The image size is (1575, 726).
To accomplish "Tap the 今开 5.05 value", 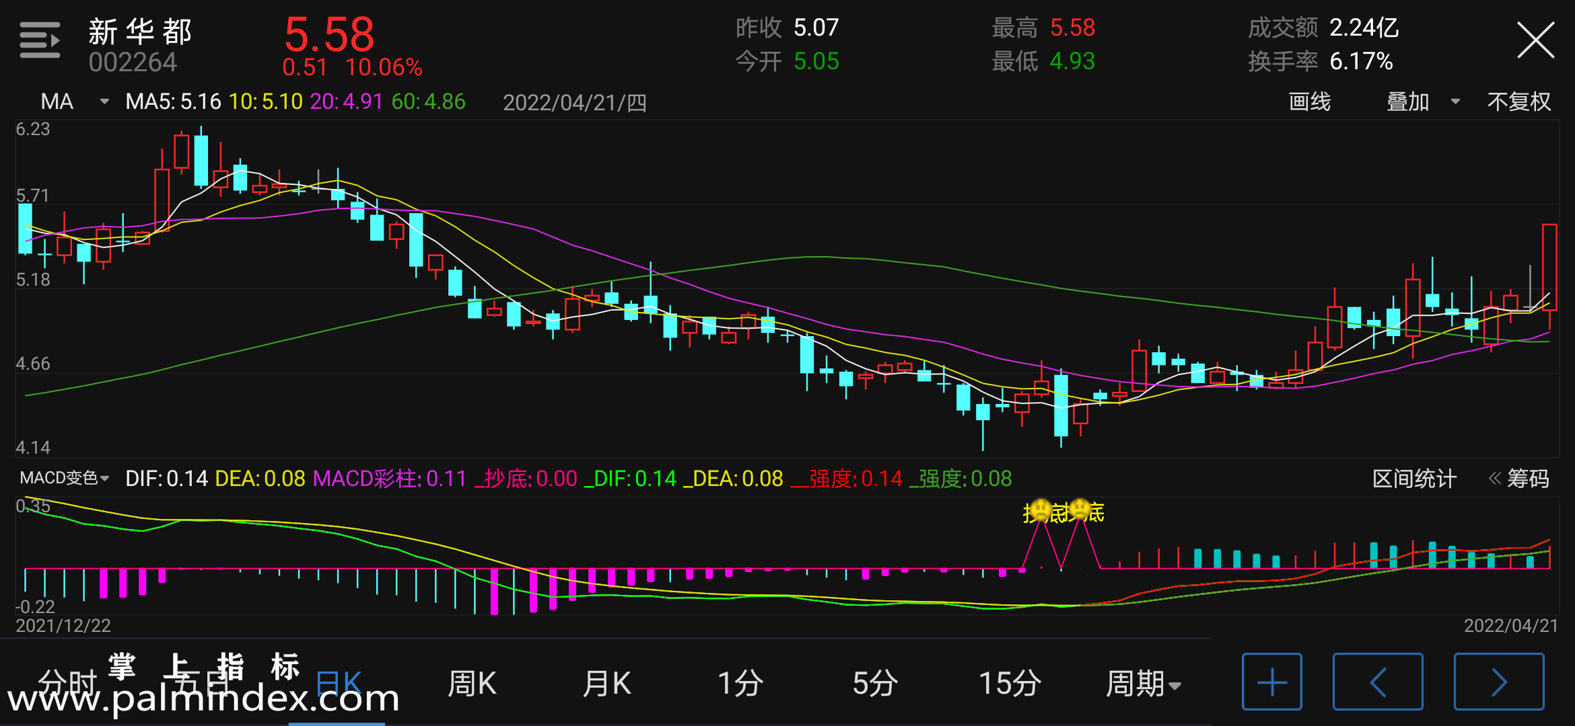I will tap(788, 61).
